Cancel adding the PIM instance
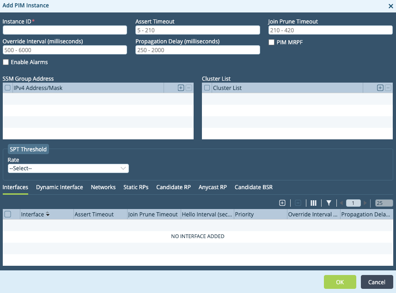Image resolution: width=396 pixels, height=293 pixels. pyautogui.click(x=377, y=282)
